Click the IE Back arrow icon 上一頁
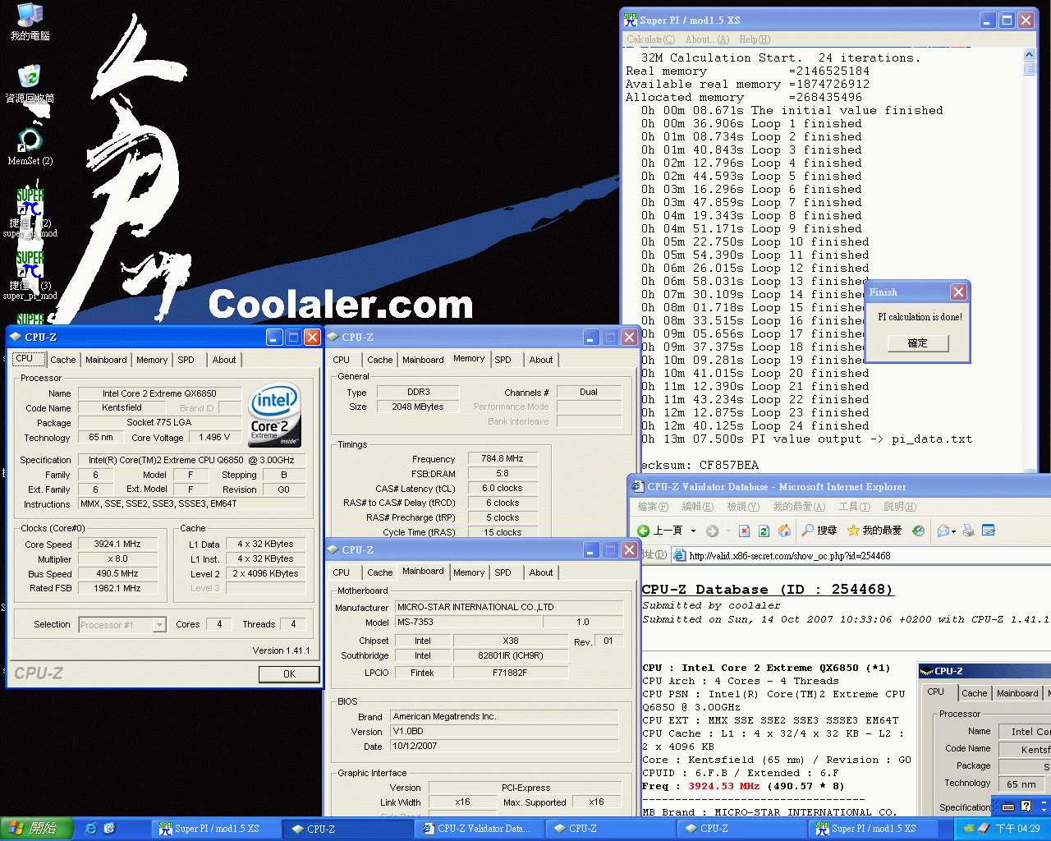The image size is (1051, 841). pyautogui.click(x=644, y=531)
